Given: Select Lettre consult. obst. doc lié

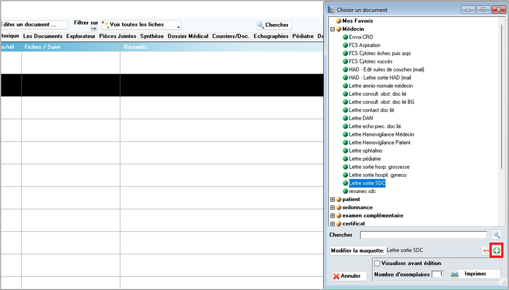Looking at the screenshot, I should [377, 94].
